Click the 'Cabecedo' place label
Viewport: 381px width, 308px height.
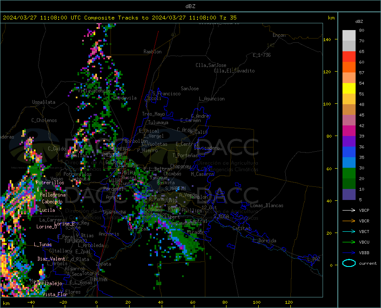pos(52,202)
